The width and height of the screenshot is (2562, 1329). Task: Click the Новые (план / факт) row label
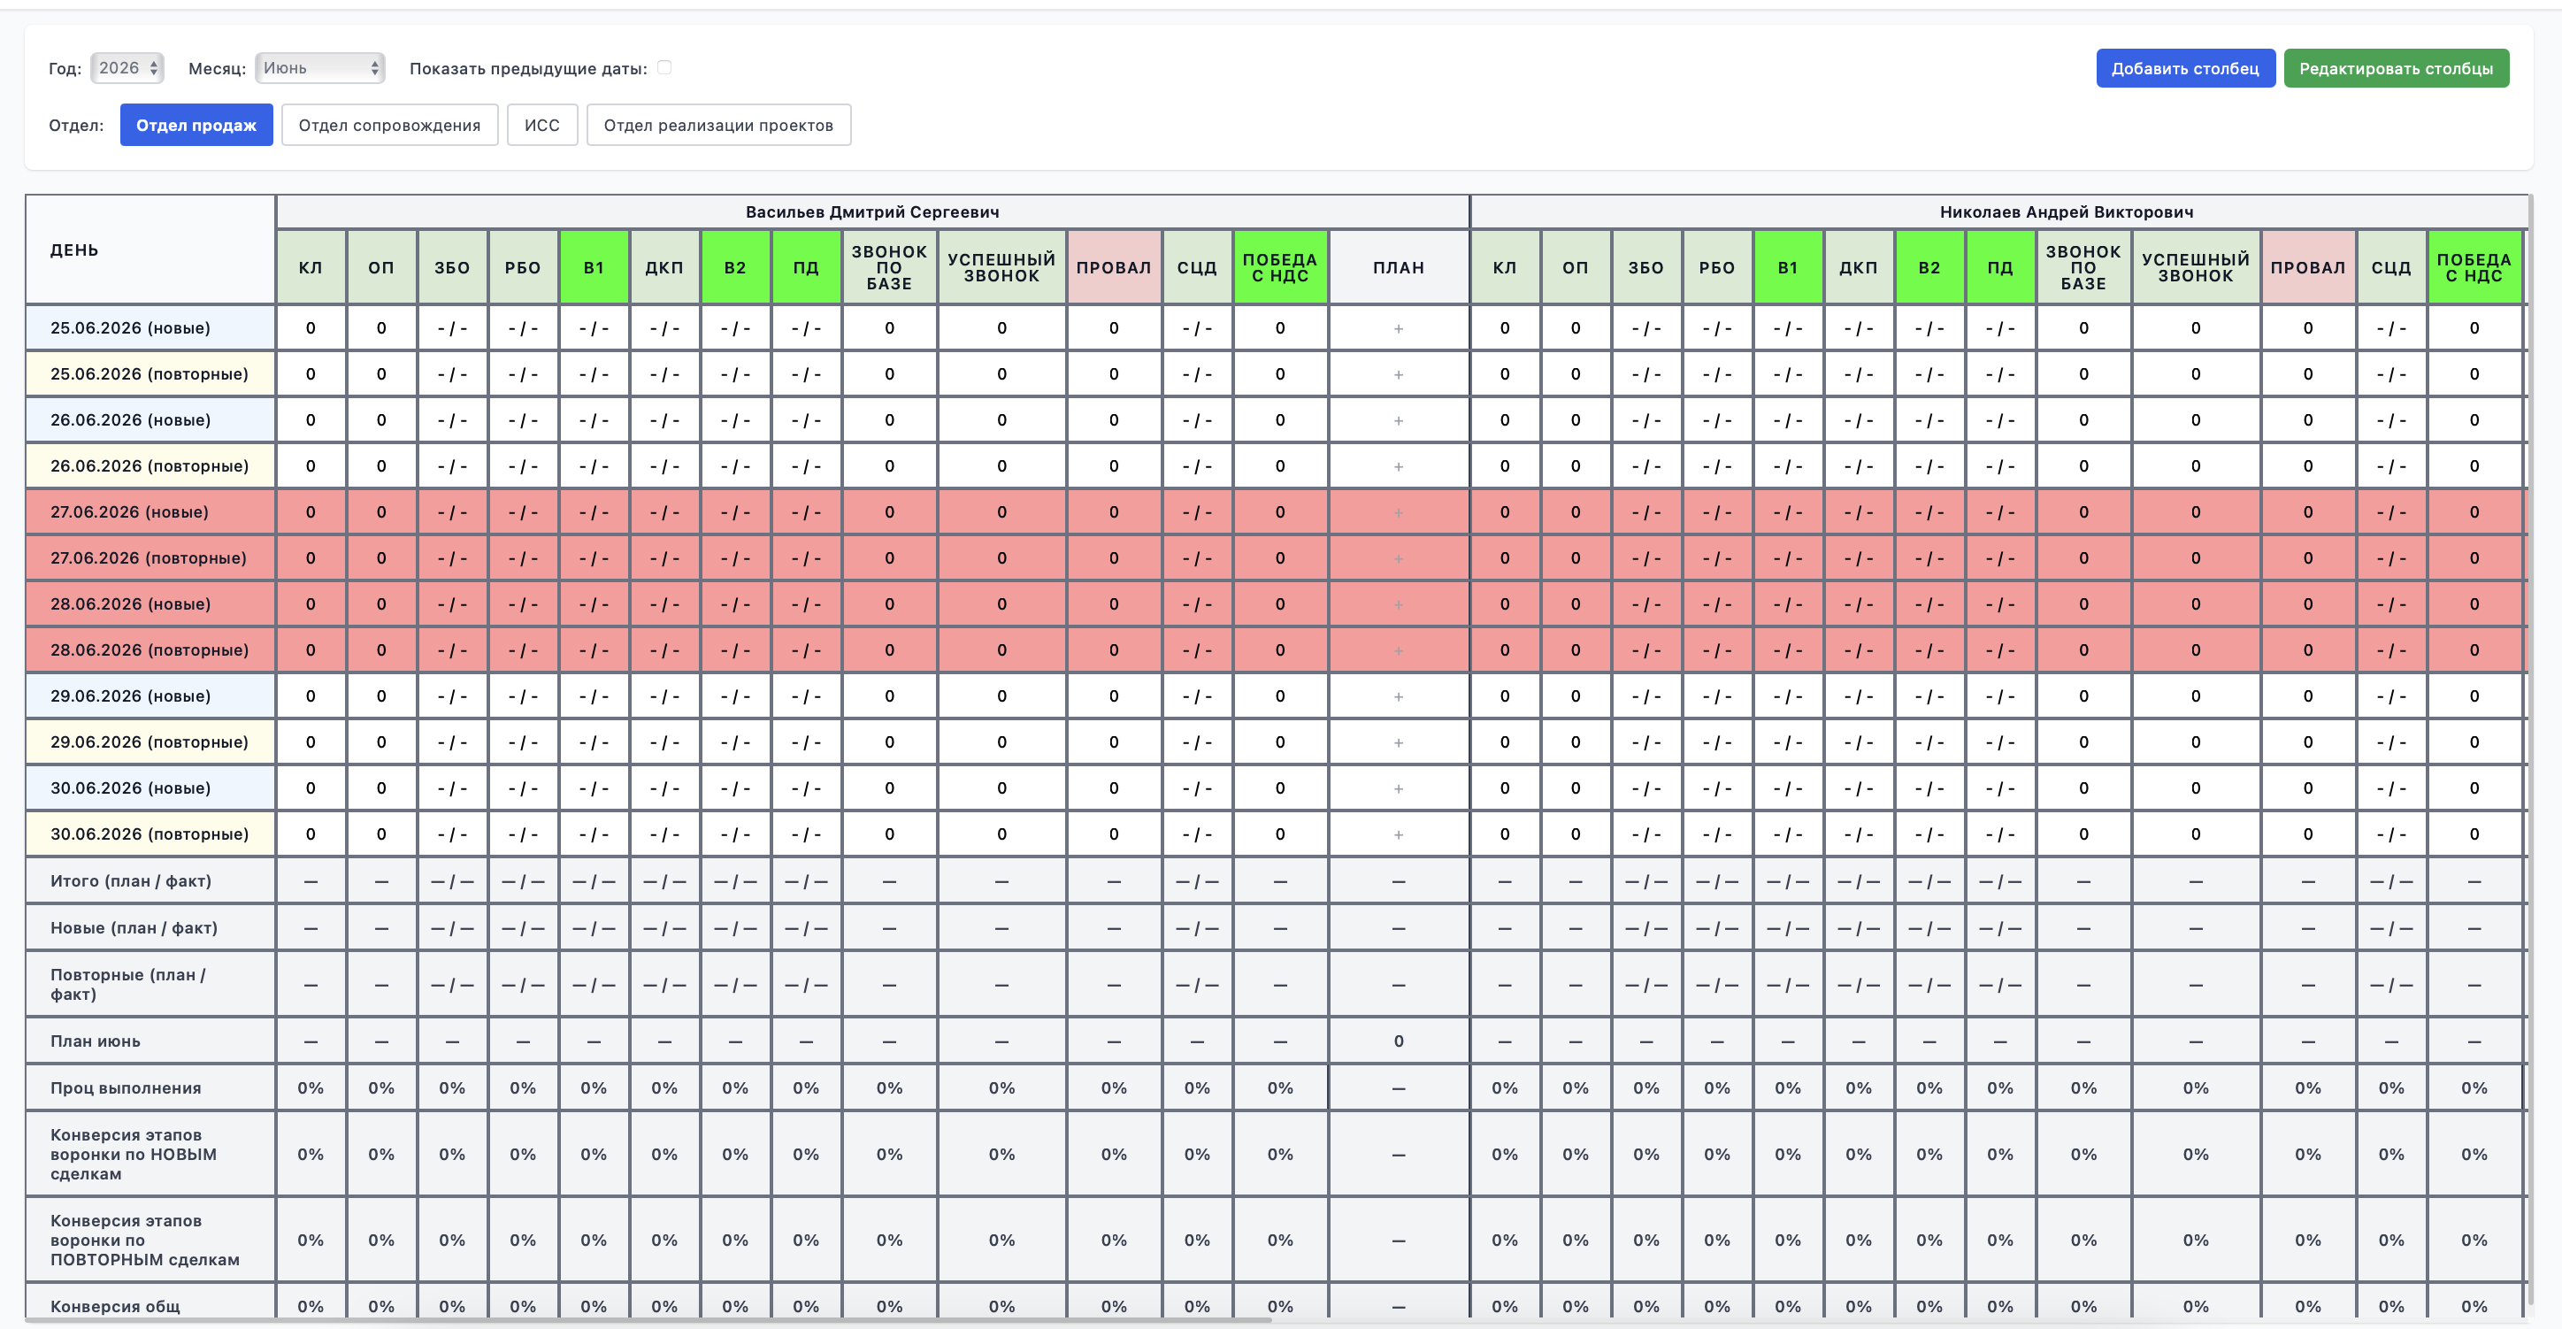point(150,928)
